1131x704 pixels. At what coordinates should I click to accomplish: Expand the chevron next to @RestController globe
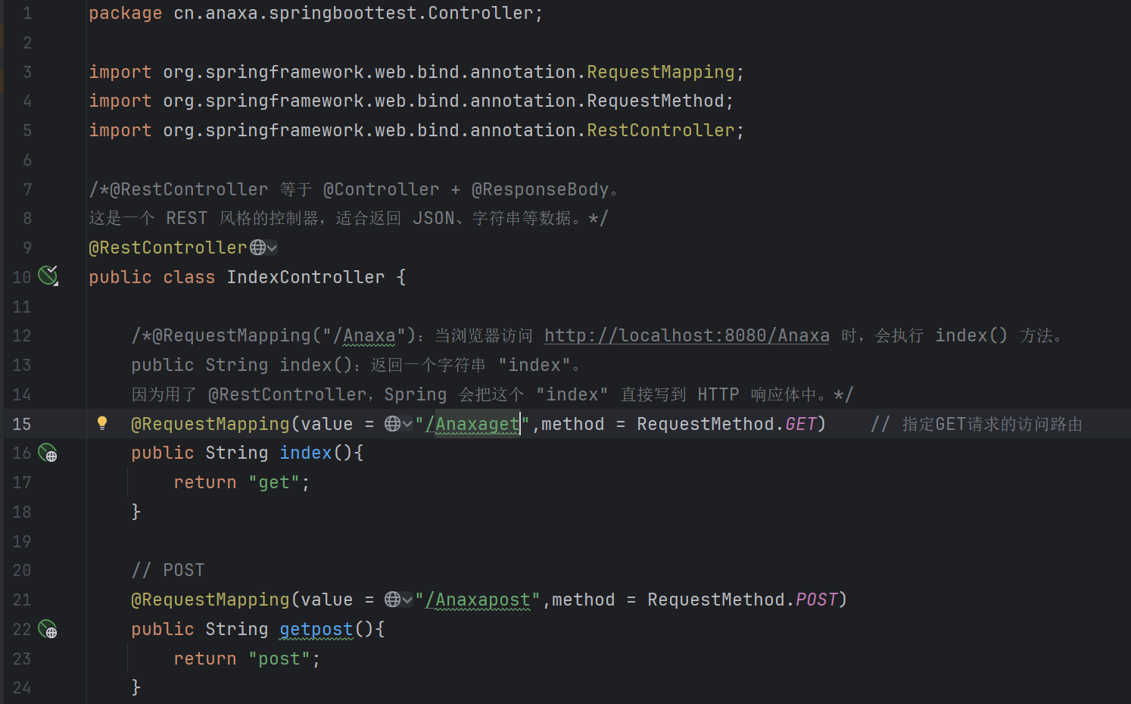coord(272,248)
